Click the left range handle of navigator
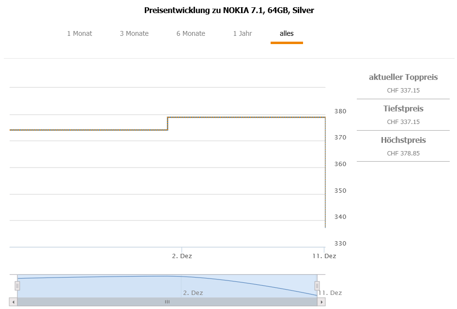 tap(17, 286)
